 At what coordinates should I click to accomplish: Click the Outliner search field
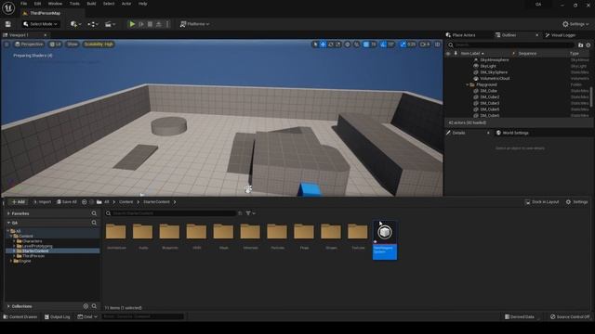(510, 45)
